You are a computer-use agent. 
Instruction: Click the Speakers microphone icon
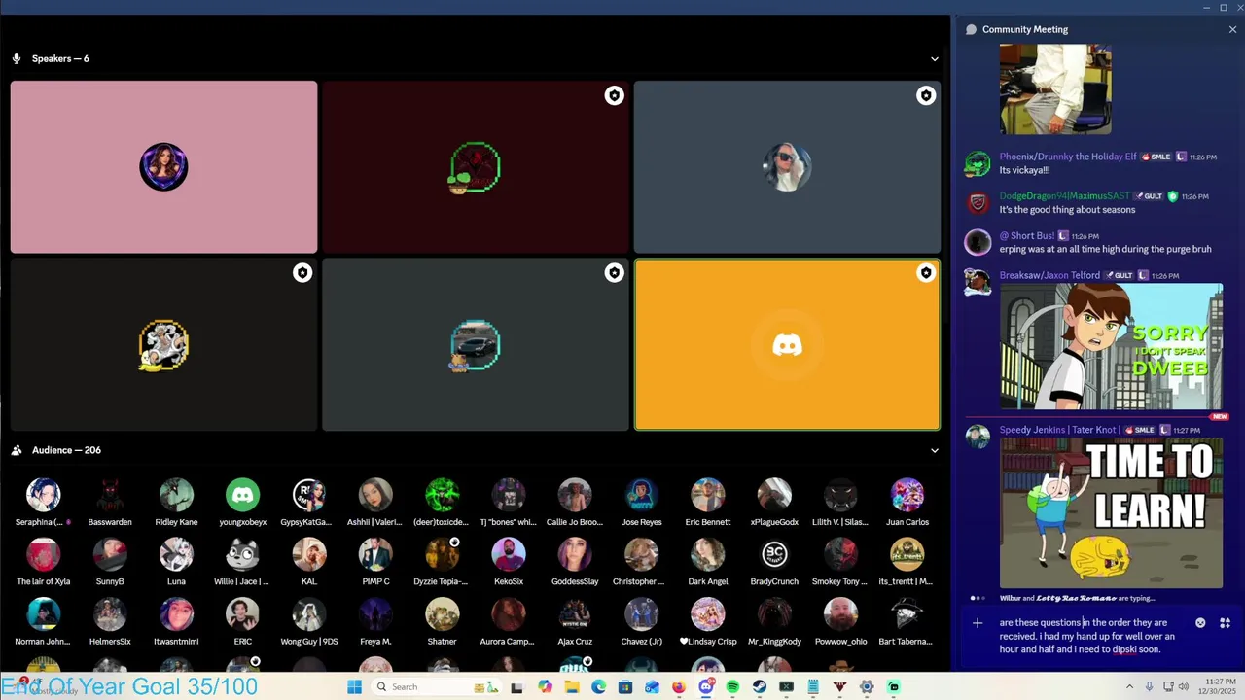click(16, 58)
